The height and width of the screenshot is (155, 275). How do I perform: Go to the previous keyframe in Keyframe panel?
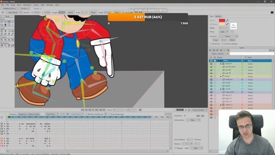click(198, 116)
